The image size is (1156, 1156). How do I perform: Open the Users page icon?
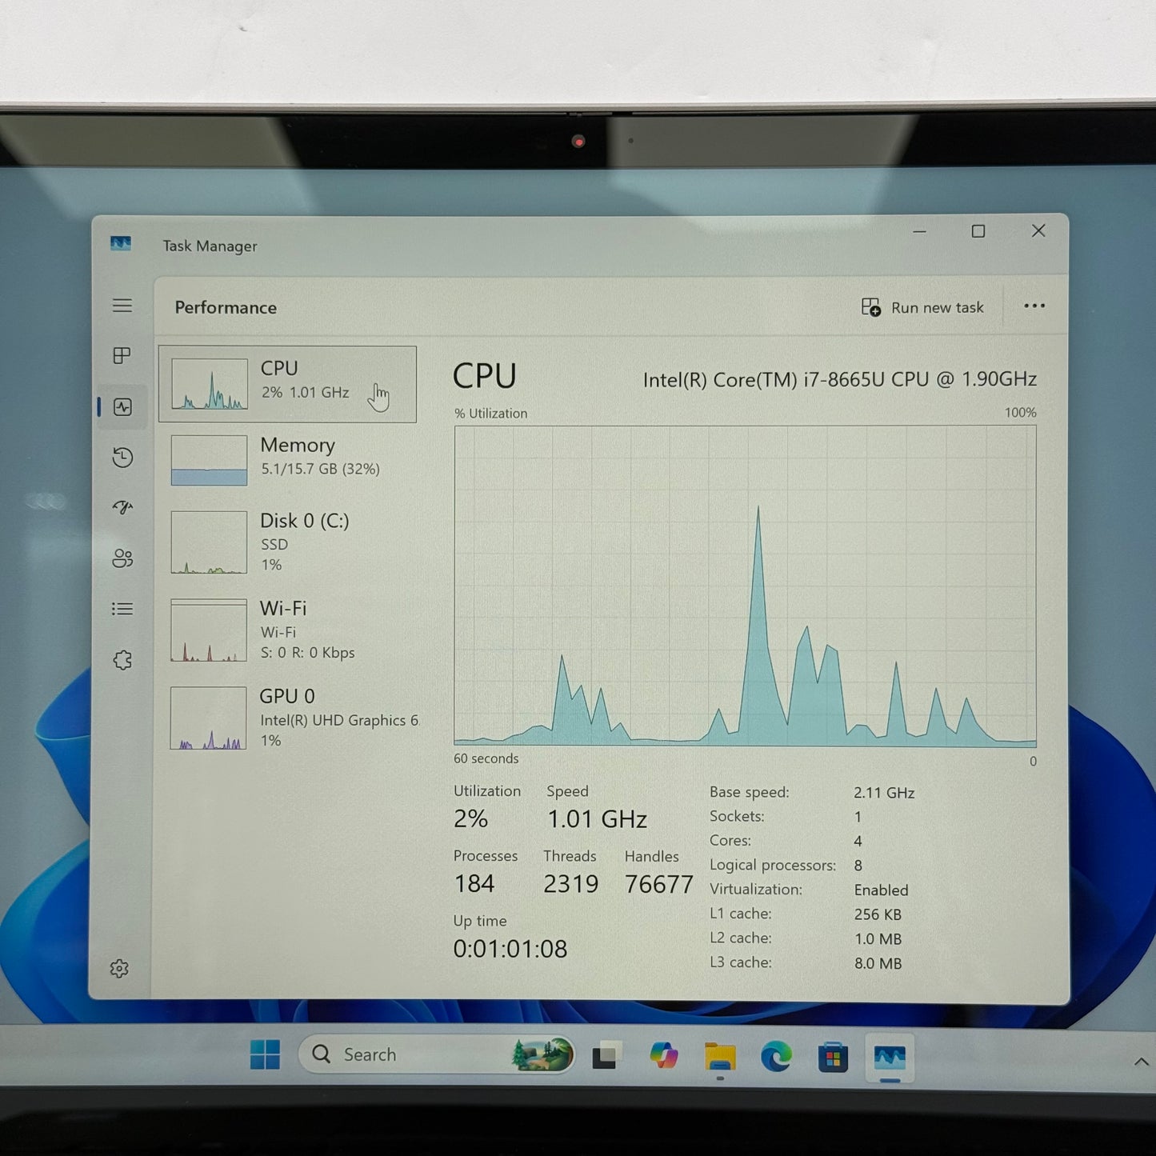122,558
